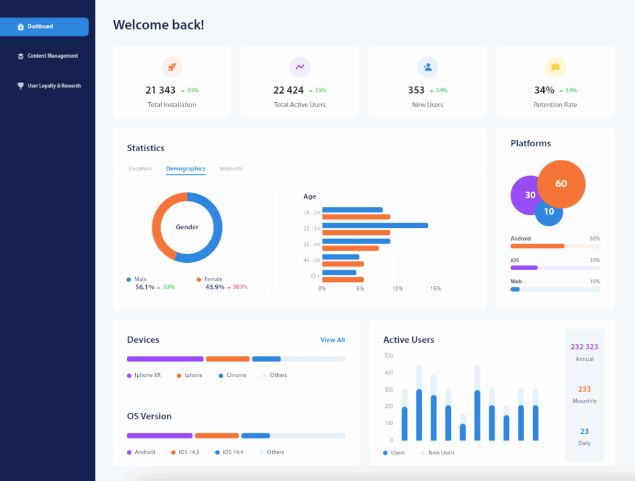Switch to the Location tab

[140, 169]
